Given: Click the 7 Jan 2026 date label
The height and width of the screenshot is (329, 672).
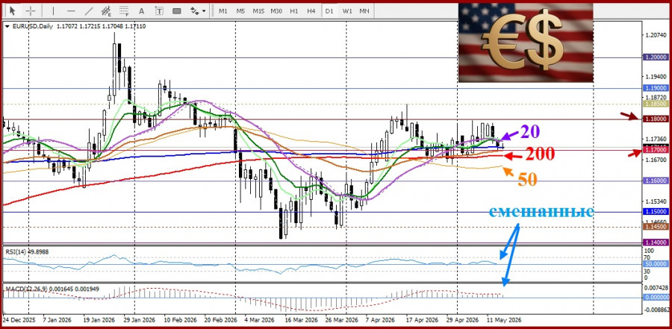Looking at the screenshot, I should click(x=57, y=321).
